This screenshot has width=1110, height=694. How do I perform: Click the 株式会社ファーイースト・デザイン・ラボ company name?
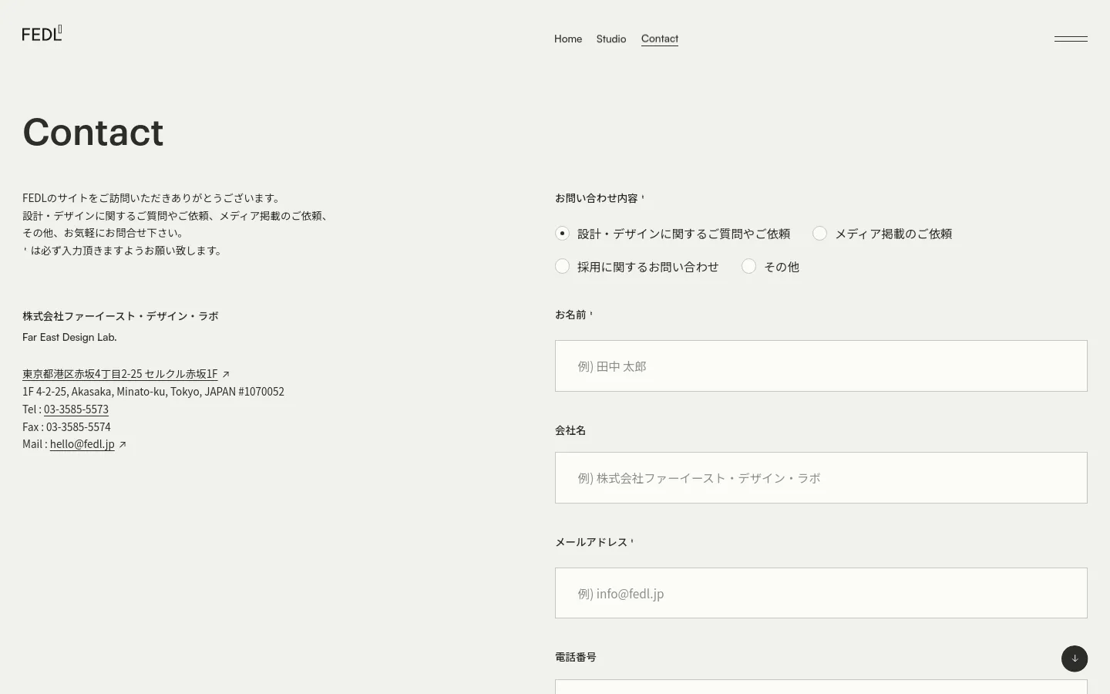[120, 316]
